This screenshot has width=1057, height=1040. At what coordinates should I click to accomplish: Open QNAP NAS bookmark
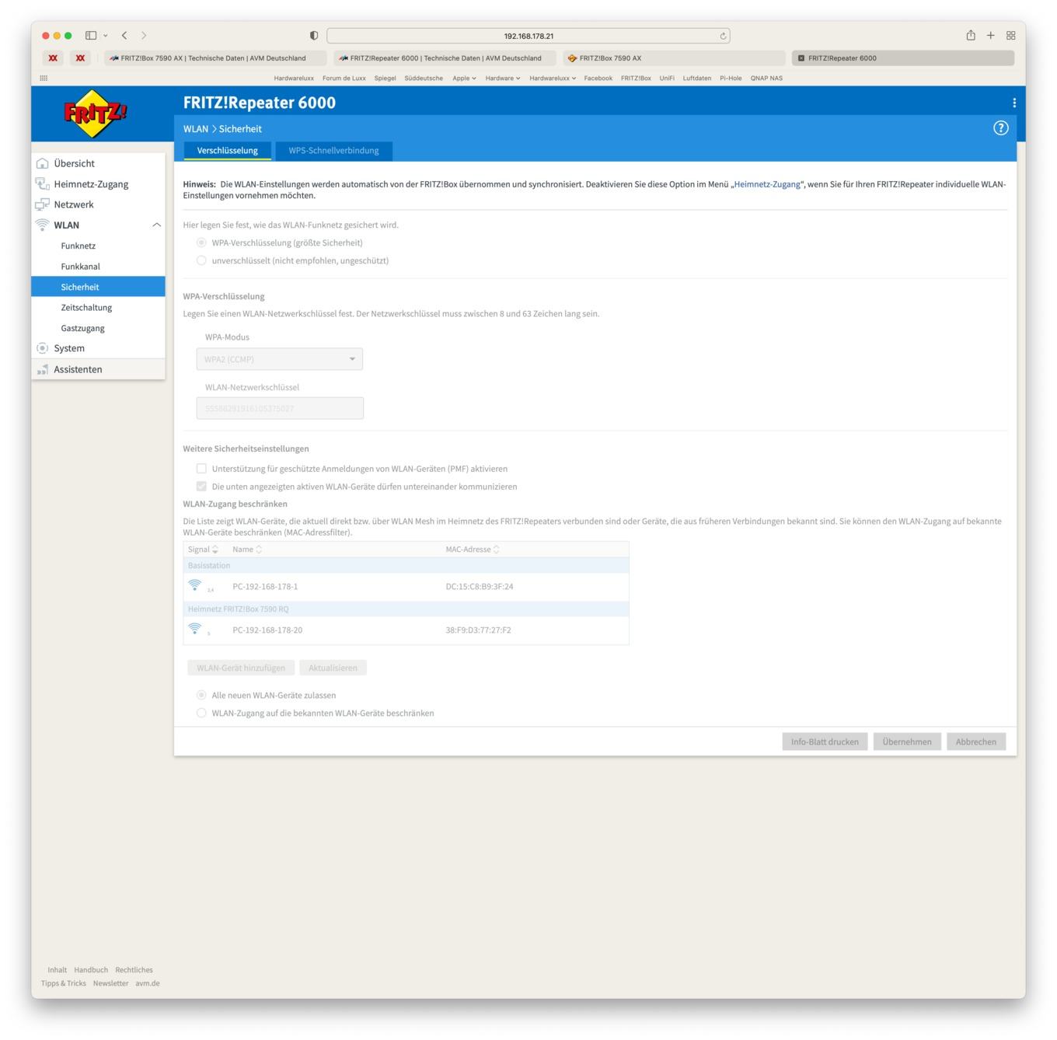click(766, 78)
